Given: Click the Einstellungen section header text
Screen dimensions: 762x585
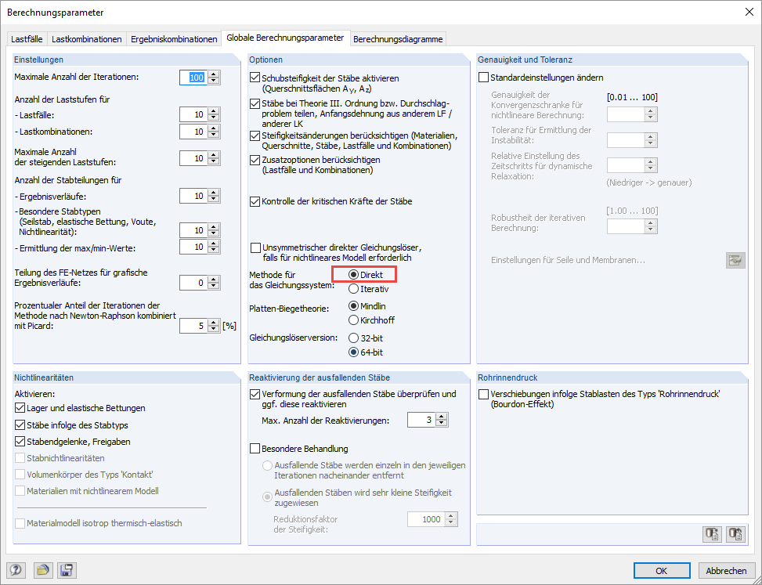Looking at the screenshot, I should 38,60.
